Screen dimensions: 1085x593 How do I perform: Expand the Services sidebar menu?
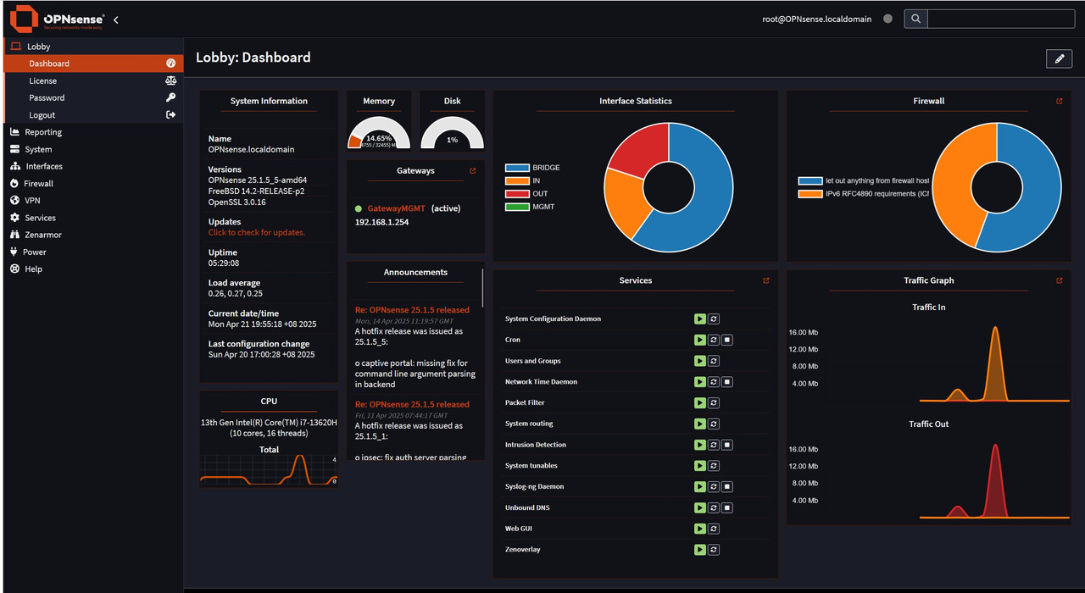click(x=92, y=218)
